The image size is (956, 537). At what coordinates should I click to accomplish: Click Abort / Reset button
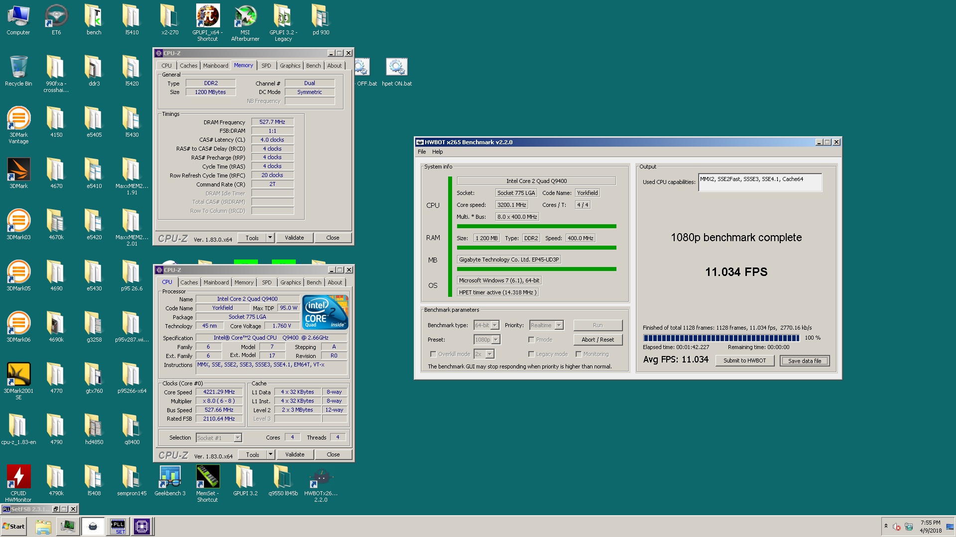tap(598, 340)
